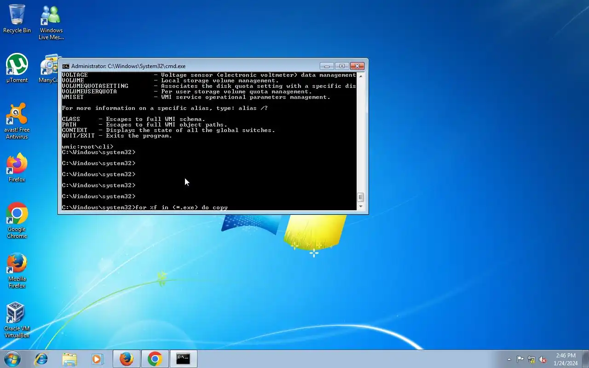The width and height of the screenshot is (589, 368).
Task: Select the Mozilla Firefox desktop shortcut
Action: coord(17,270)
